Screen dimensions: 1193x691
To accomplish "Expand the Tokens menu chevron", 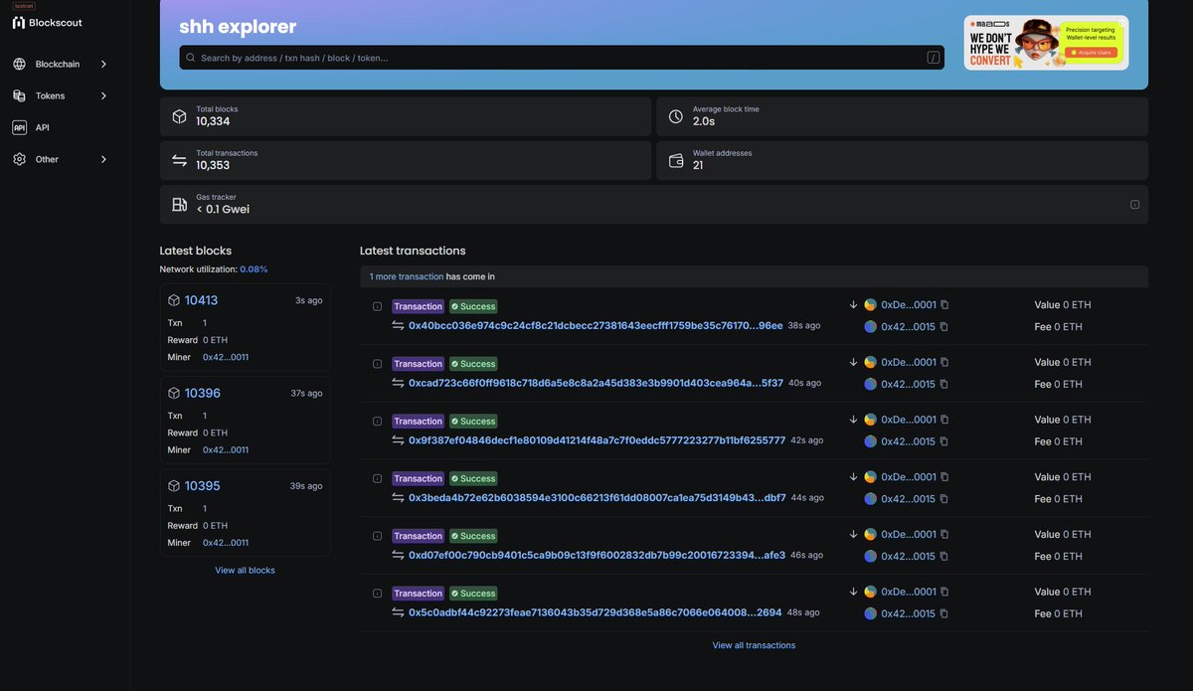I will point(103,96).
